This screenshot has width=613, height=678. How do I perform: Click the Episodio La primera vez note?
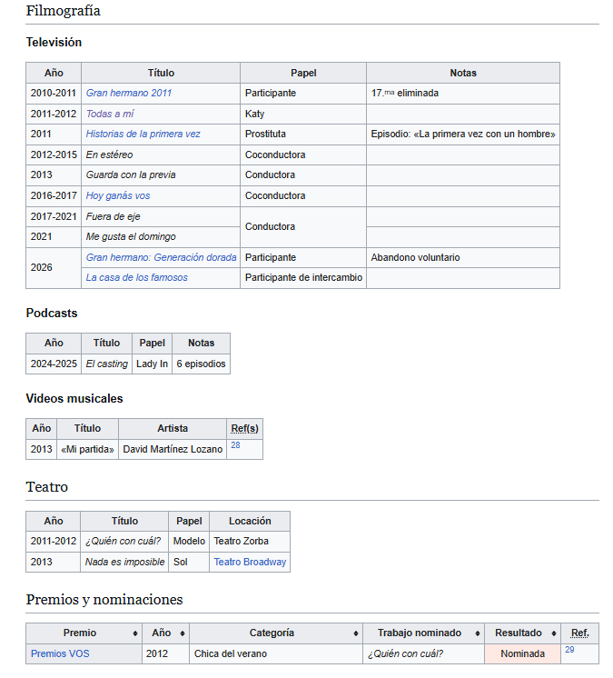point(462,134)
